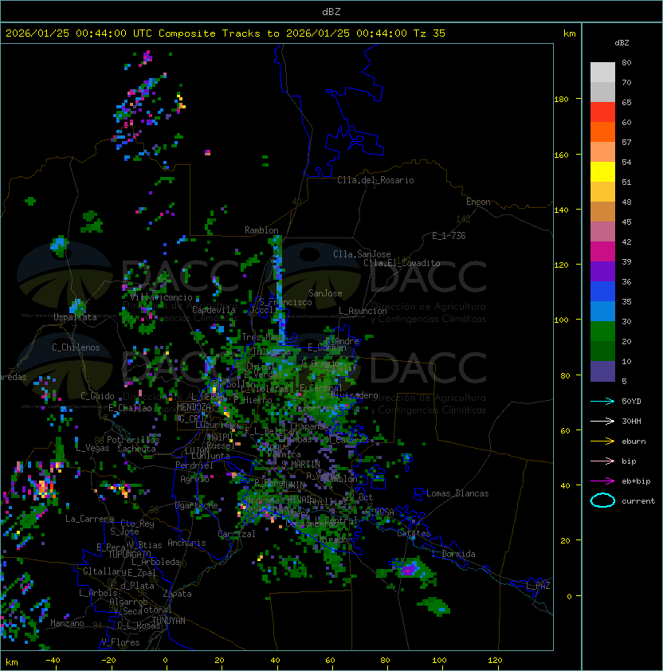The width and height of the screenshot is (663, 671).
Task: Pick the bright yellow 51-54 dBZ swatch
Action: pos(602,172)
